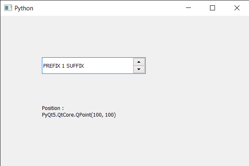Image resolution: width=249 pixels, height=166 pixels.
Task: Maximize the Python window
Action: coord(212,8)
